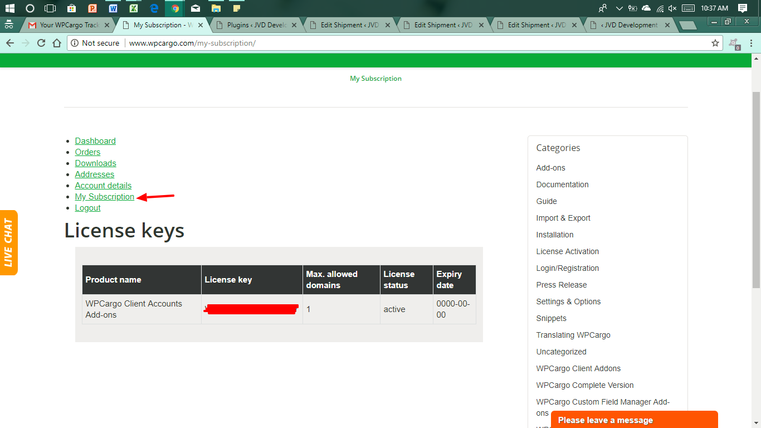Go back with browser back arrow
This screenshot has height=428, width=761.
point(9,43)
